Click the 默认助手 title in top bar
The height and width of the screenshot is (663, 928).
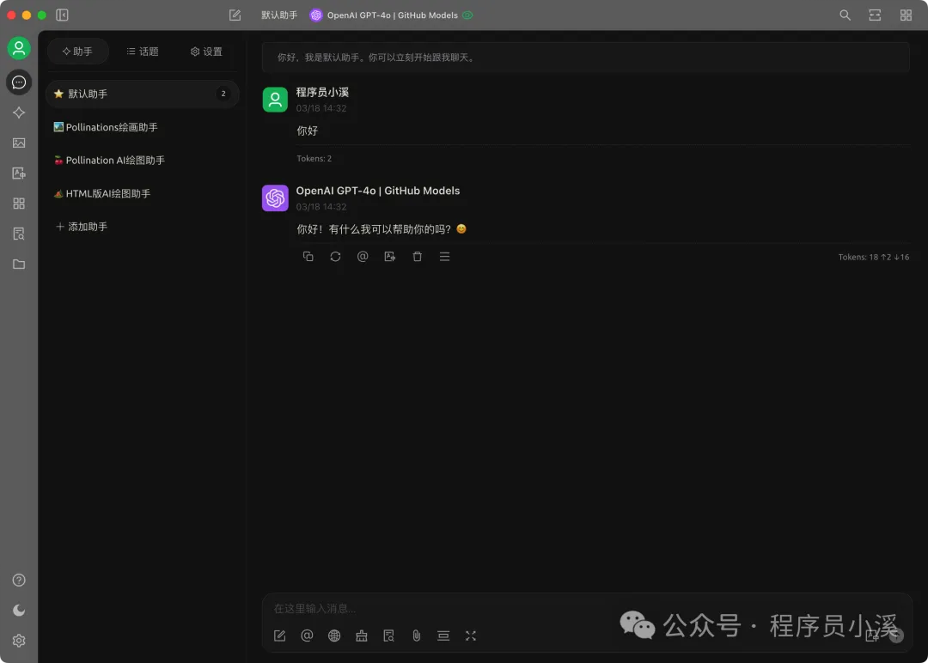tap(279, 15)
